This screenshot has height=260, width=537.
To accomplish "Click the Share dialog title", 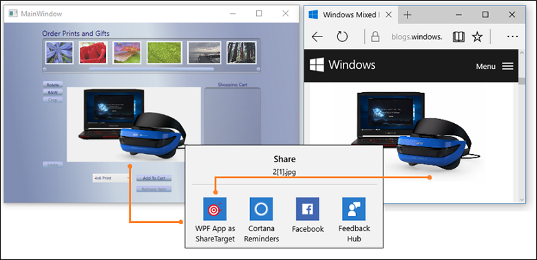I will coord(284,159).
